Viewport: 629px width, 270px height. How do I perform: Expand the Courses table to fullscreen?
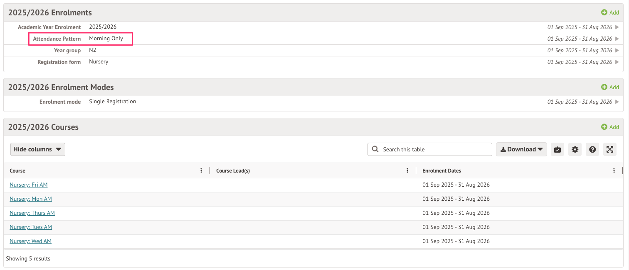coord(610,149)
